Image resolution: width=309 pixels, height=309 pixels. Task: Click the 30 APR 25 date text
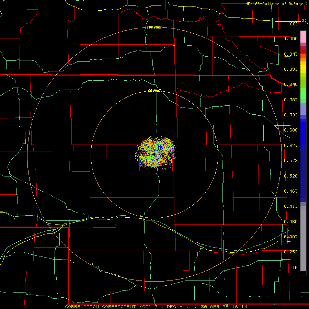[x=216, y=307]
